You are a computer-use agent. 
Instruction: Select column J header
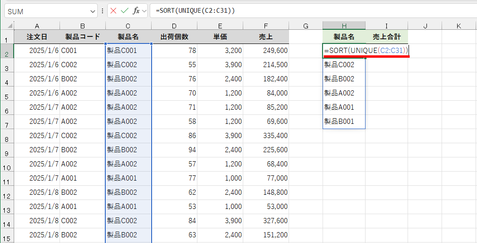pyautogui.click(x=425, y=26)
